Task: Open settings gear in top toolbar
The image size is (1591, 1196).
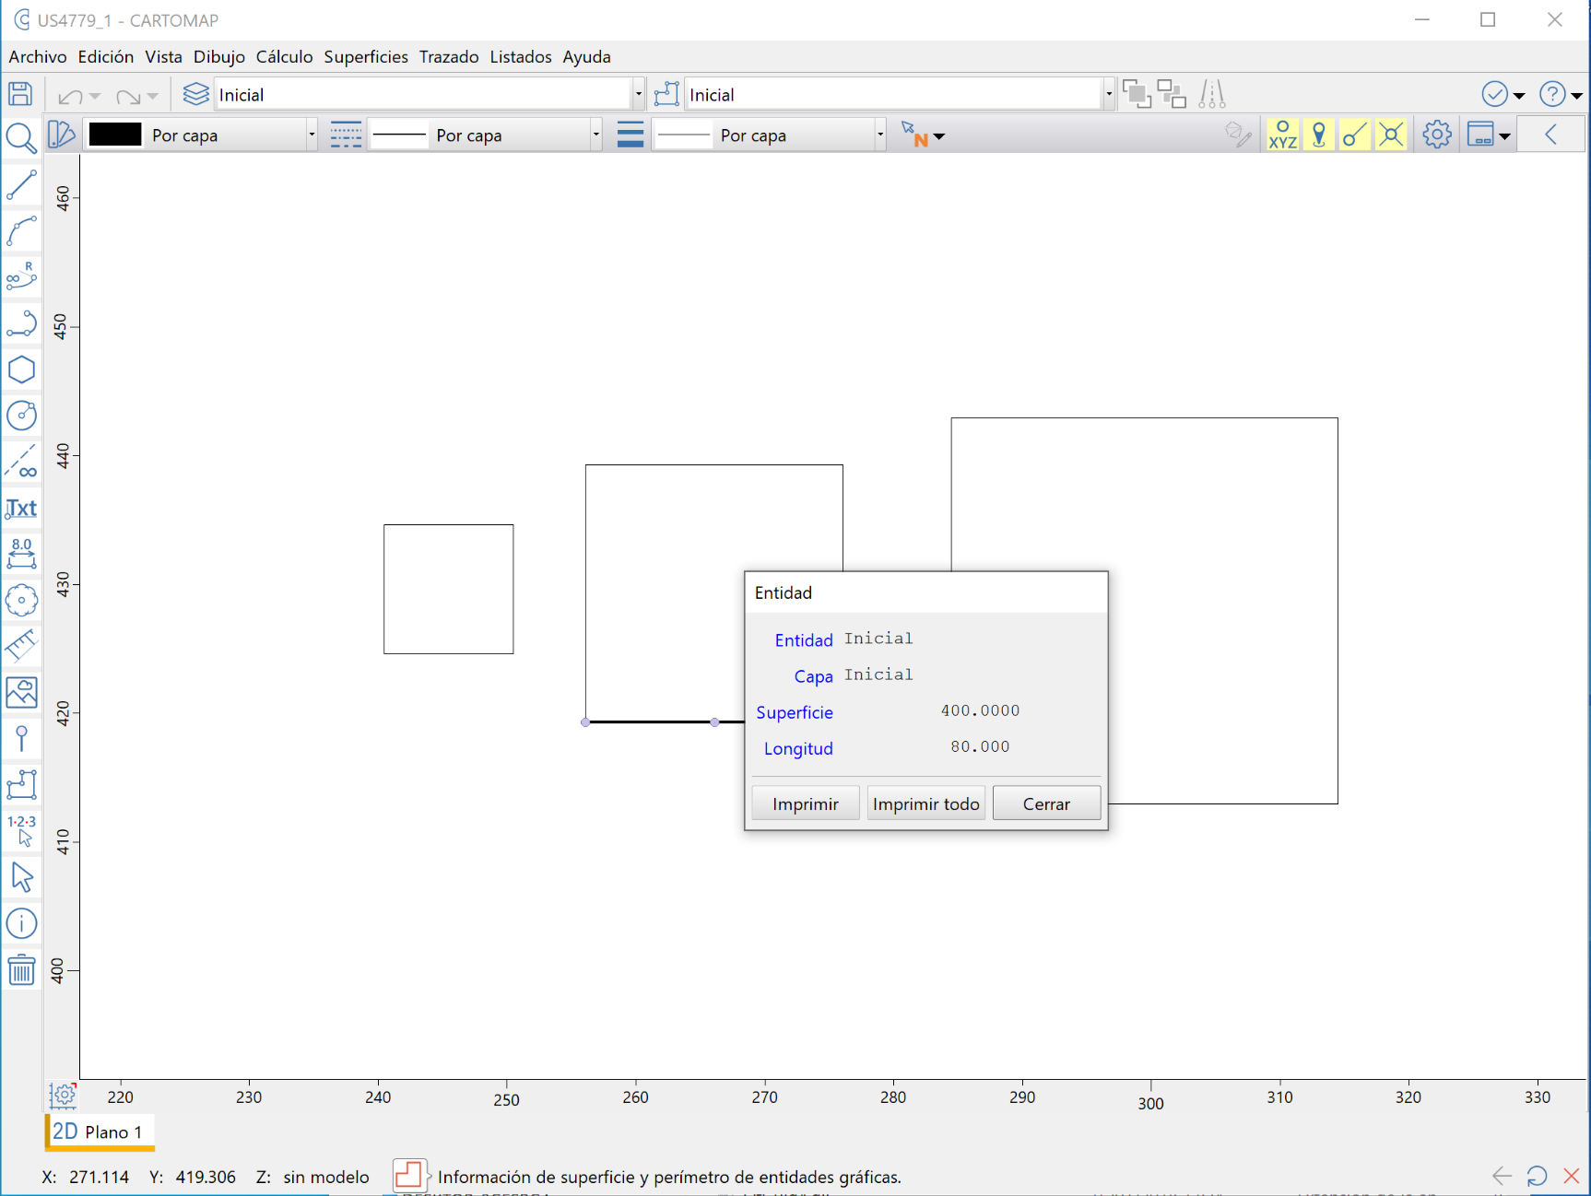Action: pos(1436,135)
